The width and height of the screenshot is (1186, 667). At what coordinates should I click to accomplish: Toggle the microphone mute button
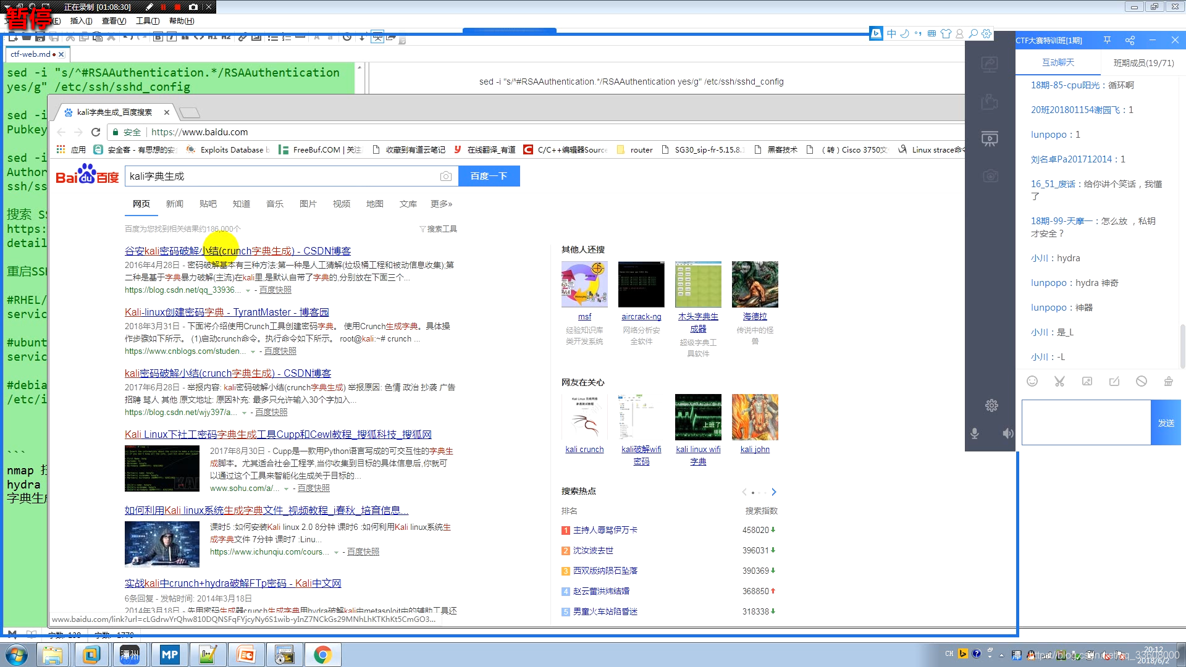click(975, 434)
